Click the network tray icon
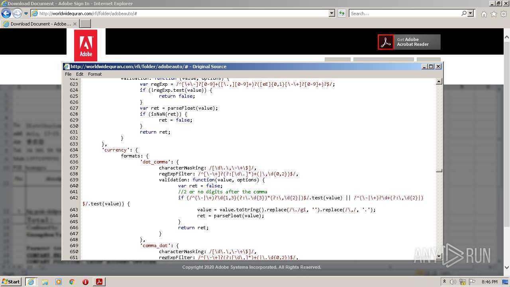The height and width of the screenshot is (287, 510). pos(462,282)
